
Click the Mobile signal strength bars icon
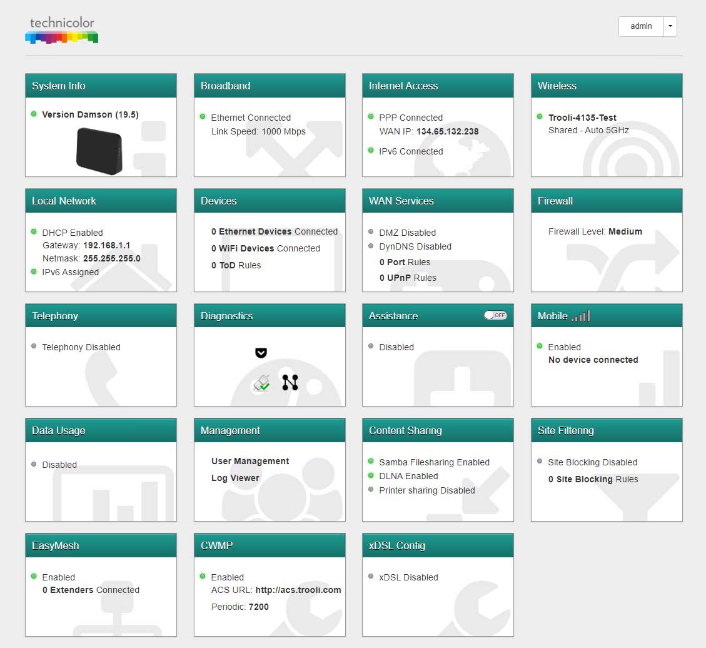pos(580,316)
